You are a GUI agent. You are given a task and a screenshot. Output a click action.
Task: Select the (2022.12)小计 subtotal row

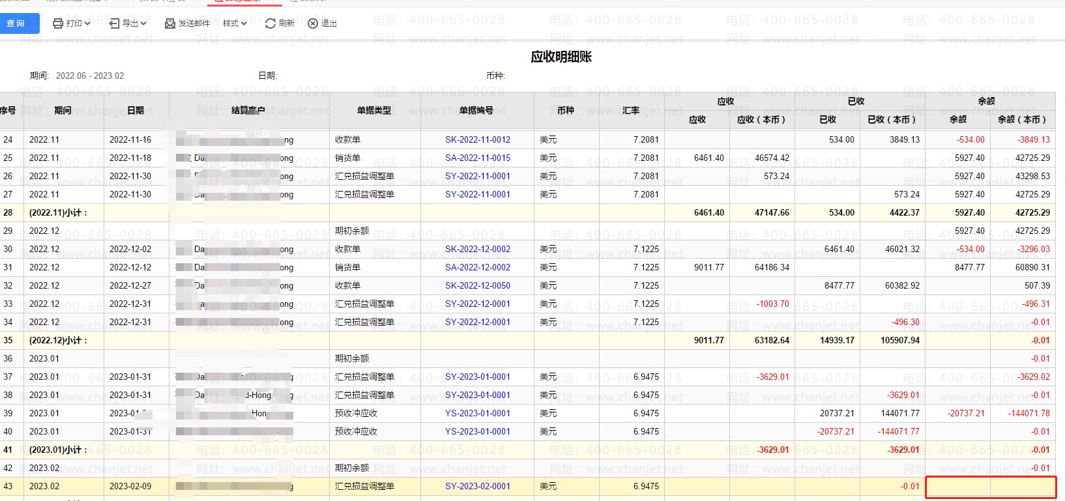point(527,340)
